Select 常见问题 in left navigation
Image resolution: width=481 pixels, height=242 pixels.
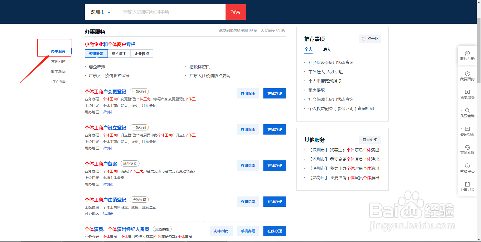click(58, 61)
